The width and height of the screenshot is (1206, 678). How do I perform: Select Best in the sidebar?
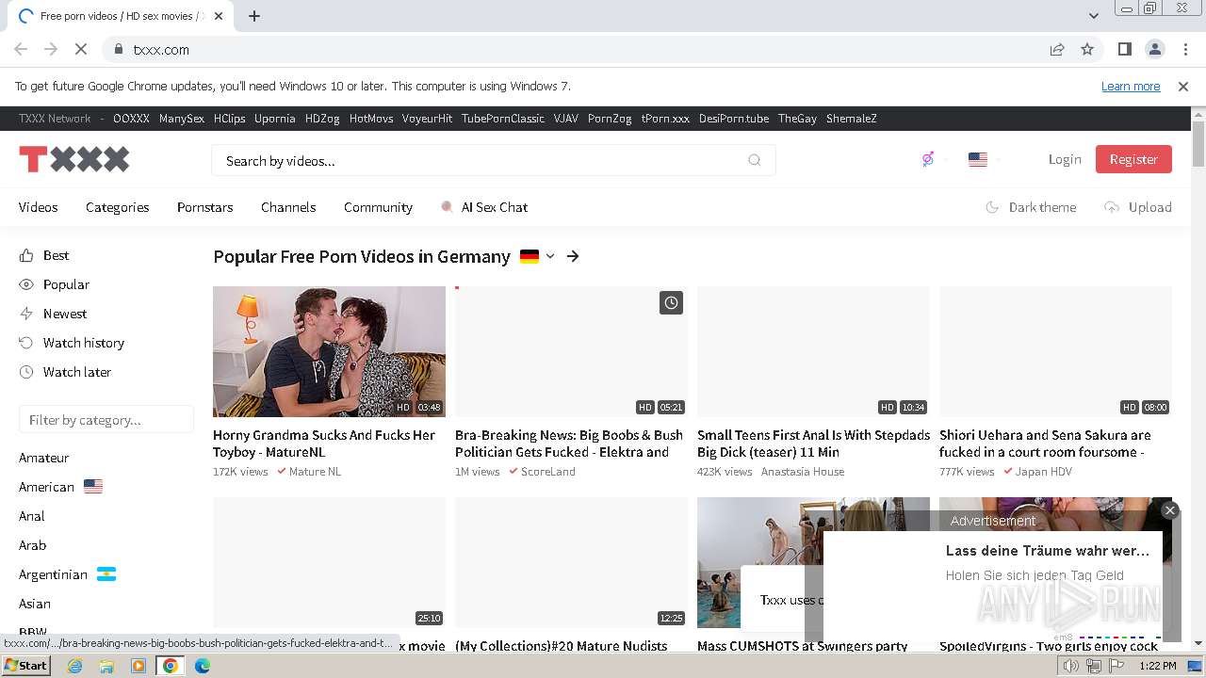pos(44,255)
